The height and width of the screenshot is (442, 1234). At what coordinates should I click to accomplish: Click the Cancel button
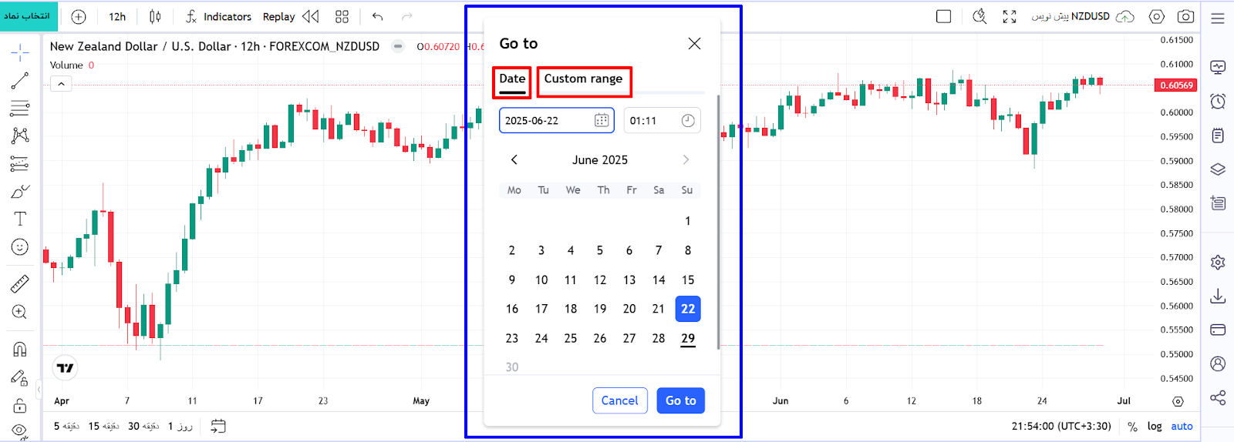[x=619, y=400]
